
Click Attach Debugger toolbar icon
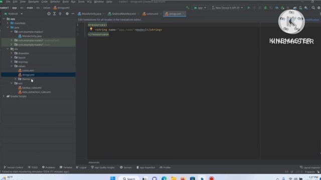tap(282, 8)
